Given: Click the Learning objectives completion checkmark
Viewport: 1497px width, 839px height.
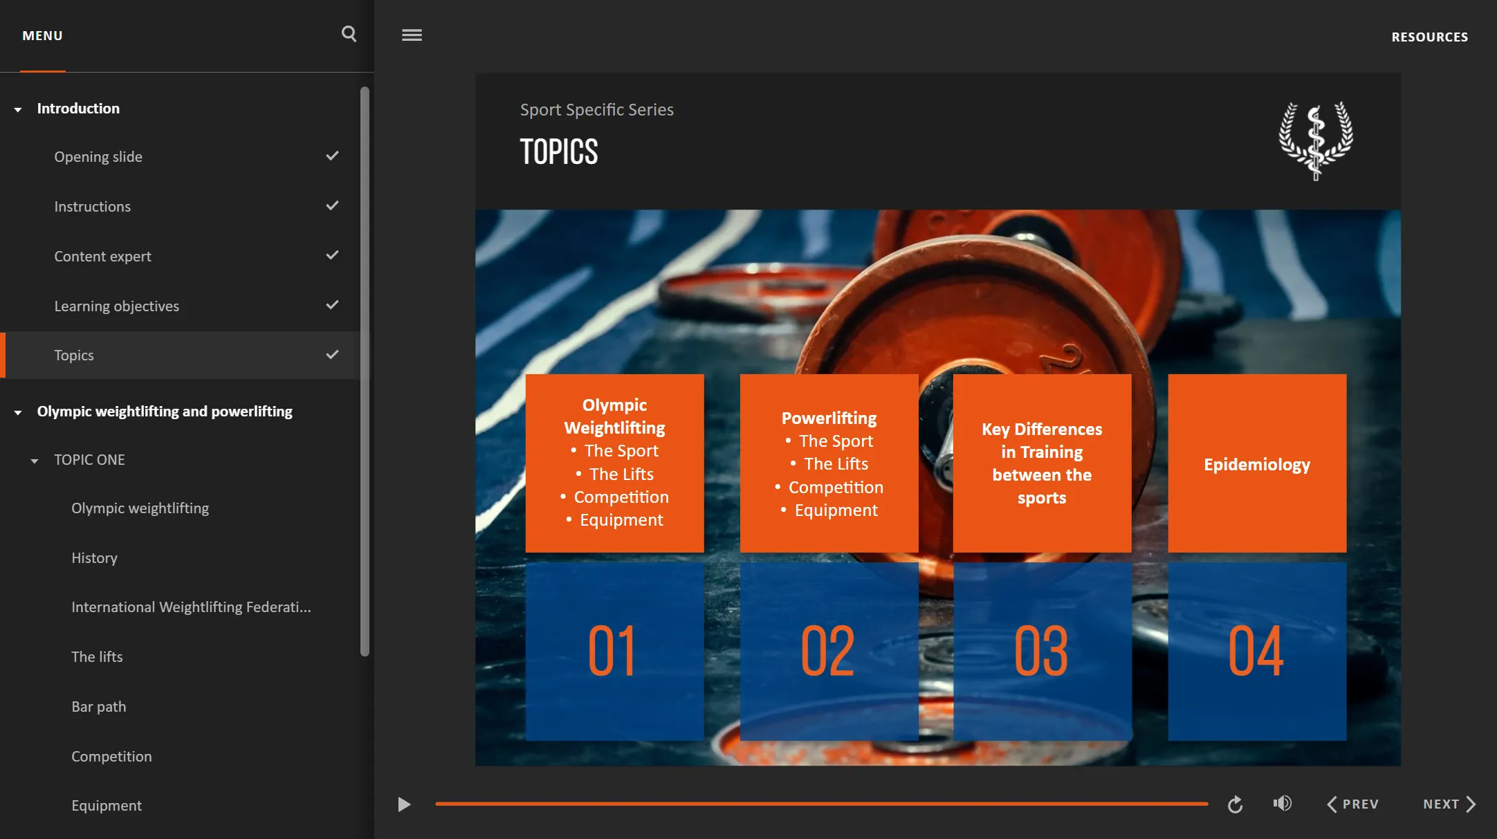Looking at the screenshot, I should pyautogui.click(x=332, y=305).
